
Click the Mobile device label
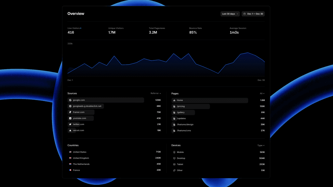click(180, 152)
